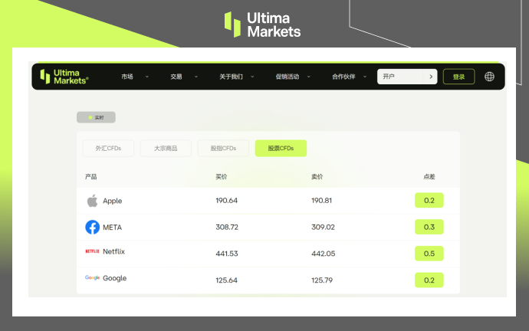Select the Google product name
The image size is (529, 331).
115,278
